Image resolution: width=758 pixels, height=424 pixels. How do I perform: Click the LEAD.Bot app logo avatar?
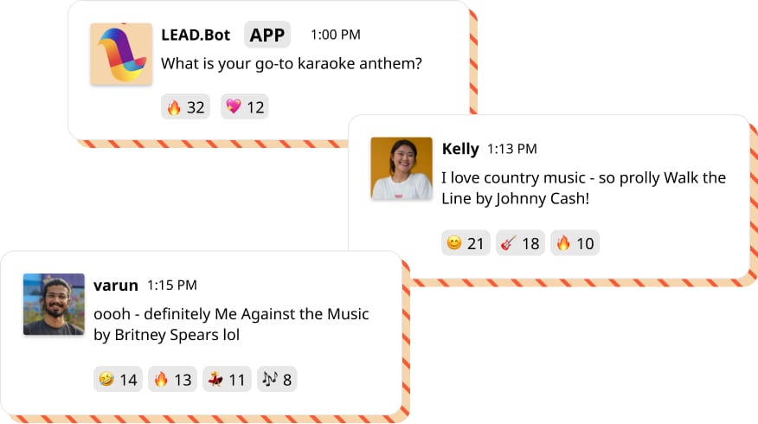point(121,55)
